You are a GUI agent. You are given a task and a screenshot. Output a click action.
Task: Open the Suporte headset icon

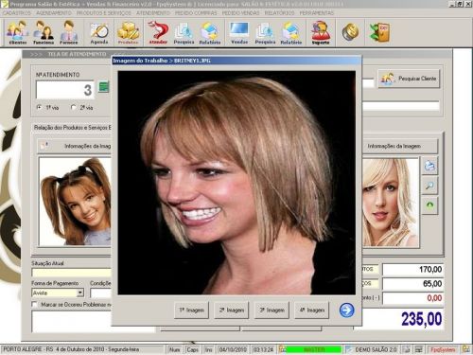coord(321,32)
